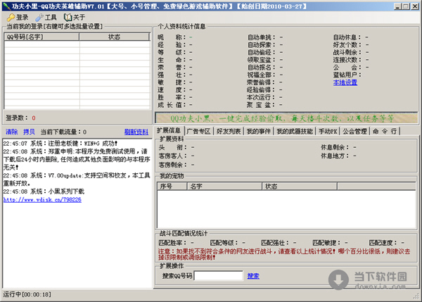The image size is (422, 302).
Task: Open the 我的事件 tab
Action: coord(259,132)
